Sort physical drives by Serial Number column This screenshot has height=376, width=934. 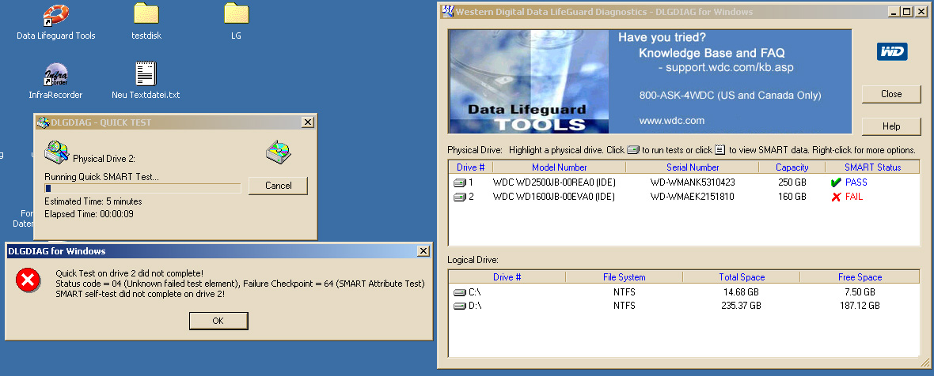[x=692, y=167]
